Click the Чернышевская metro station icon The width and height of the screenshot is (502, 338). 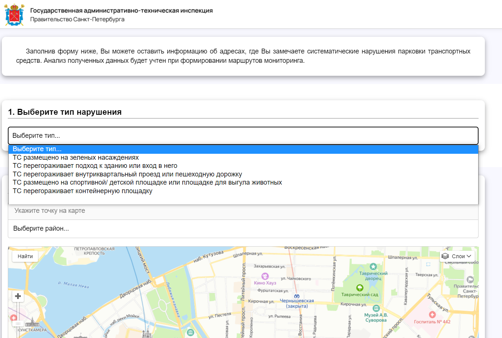click(x=297, y=296)
